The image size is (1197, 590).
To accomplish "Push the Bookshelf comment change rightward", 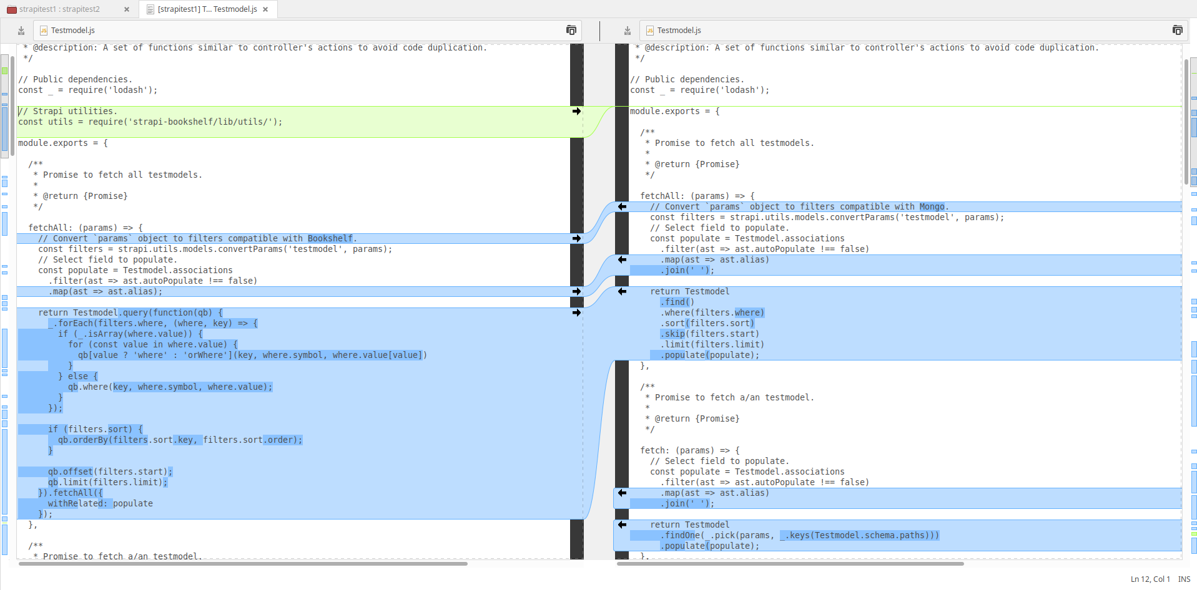I will coord(576,238).
